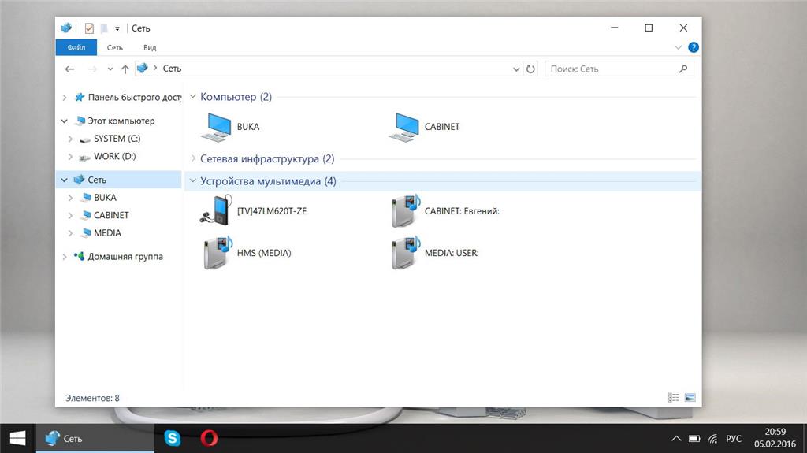Click the network icon in title bar
The image size is (807, 453).
pyautogui.click(x=66, y=28)
